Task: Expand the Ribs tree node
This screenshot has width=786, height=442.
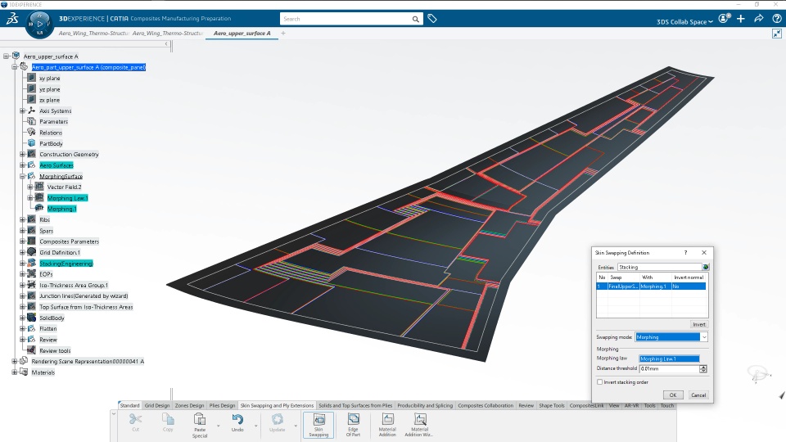Action: coord(23,219)
